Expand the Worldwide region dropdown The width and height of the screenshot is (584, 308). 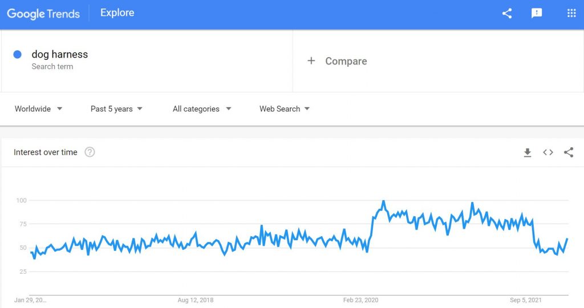click(38, 109)
